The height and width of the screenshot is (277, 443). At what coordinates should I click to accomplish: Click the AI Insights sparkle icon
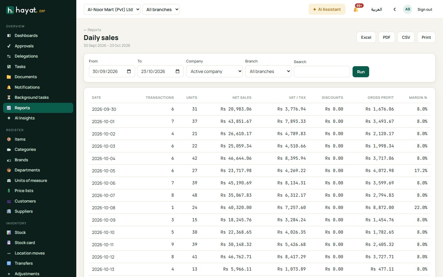click(9, 118)
